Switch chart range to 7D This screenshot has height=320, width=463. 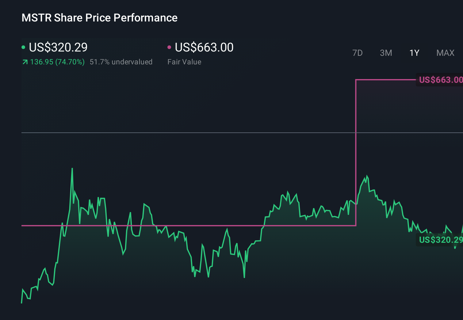tap(357, 53)
